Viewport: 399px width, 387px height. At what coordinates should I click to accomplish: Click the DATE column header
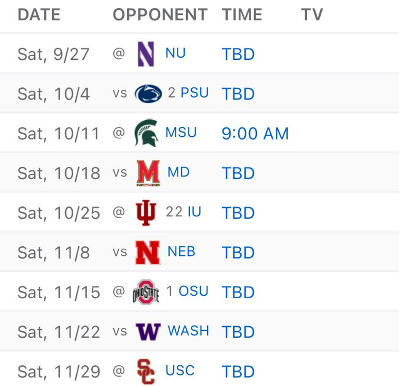(39, 15)
